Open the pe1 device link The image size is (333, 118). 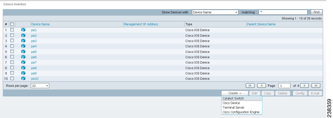point(34,30)
